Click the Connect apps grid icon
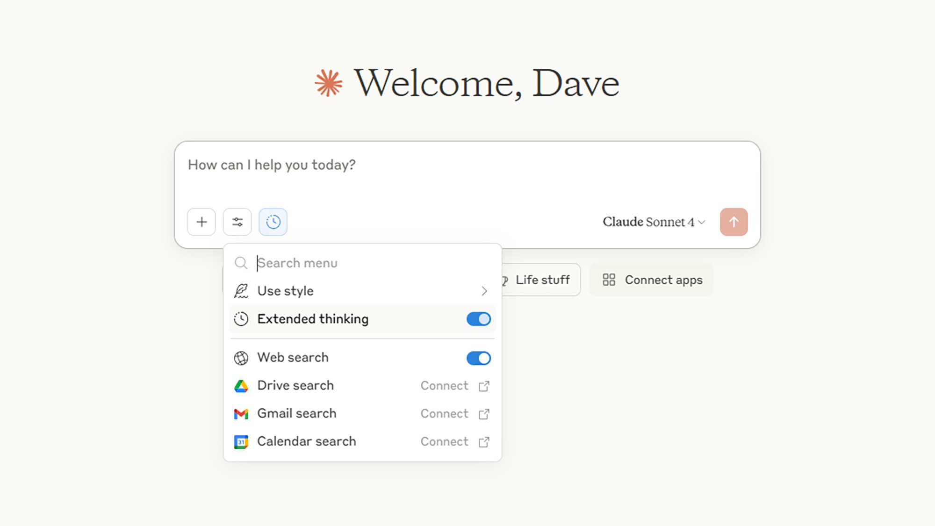The width and height of the screenshot is (935, 526). coord(609,280)
